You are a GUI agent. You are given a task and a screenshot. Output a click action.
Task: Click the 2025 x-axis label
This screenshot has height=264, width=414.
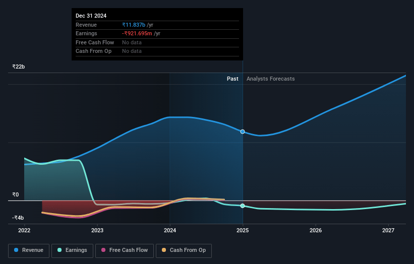(243, 230)
